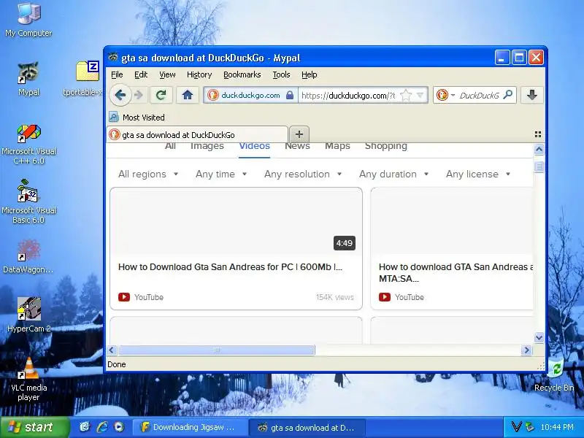Open Mypal raccoon desktop shortcut
This screenshot has width=584, height=438.
tap(28, 79)
